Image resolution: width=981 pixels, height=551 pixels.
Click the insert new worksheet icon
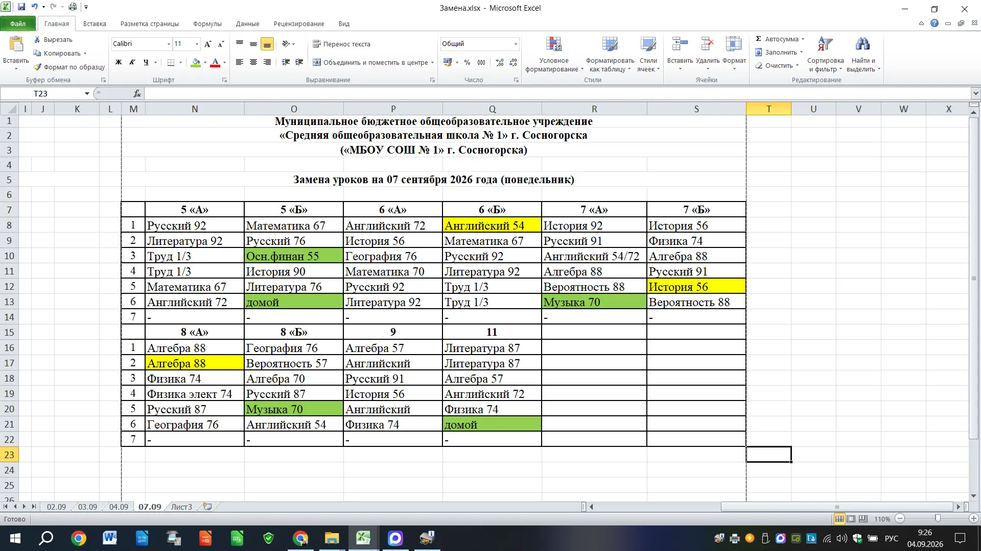(x=207, y=507)
